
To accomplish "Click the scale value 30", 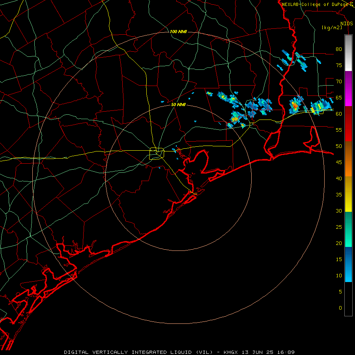I will click(339, 211).
